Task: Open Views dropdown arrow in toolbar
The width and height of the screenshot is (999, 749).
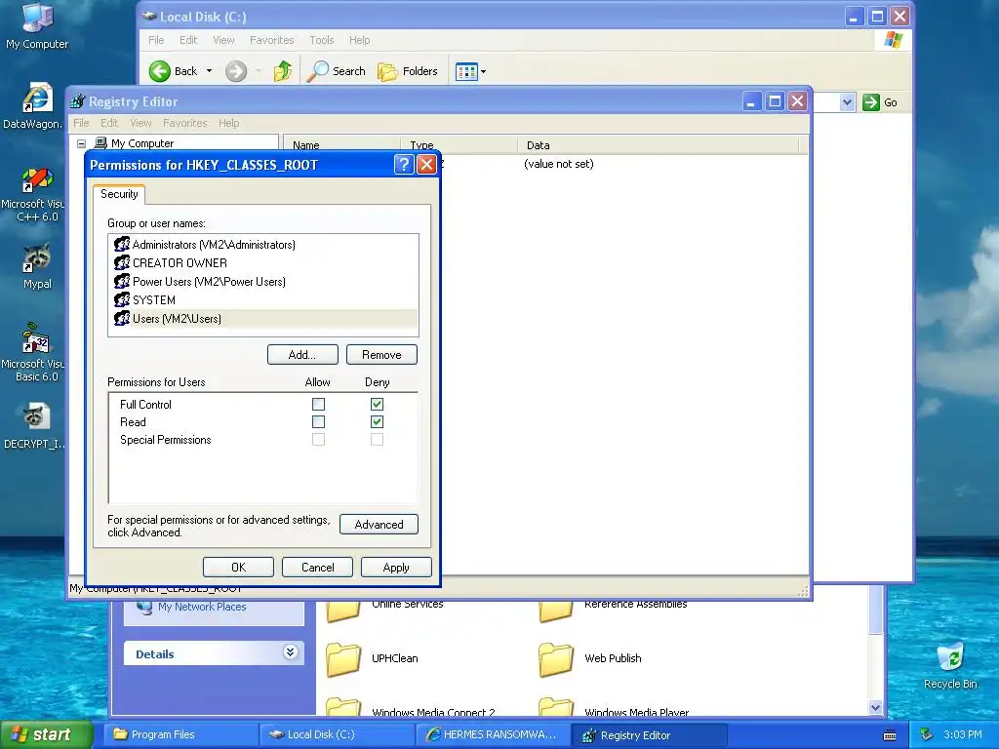Action: (483, 71)
